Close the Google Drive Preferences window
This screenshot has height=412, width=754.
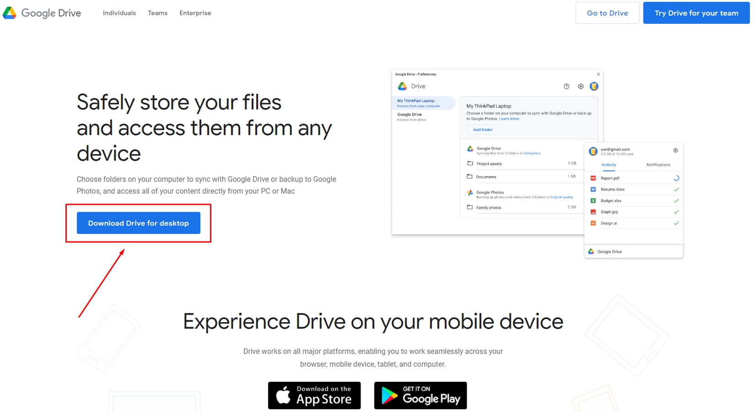598,74
